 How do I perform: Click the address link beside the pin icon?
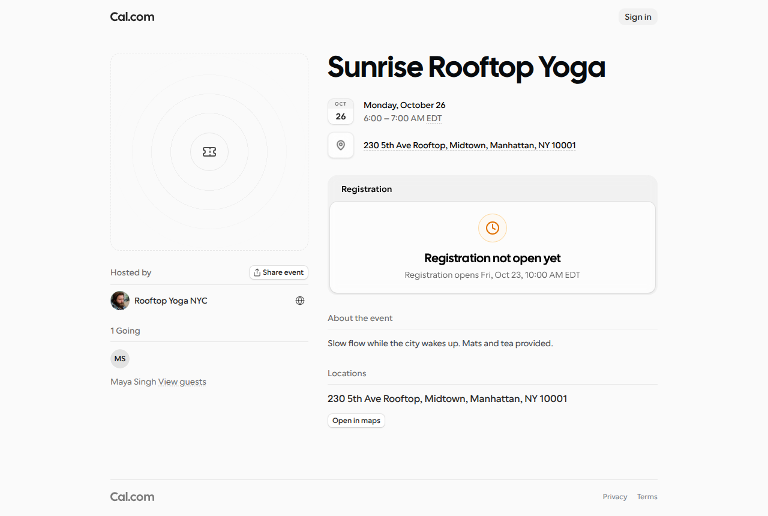470,145
